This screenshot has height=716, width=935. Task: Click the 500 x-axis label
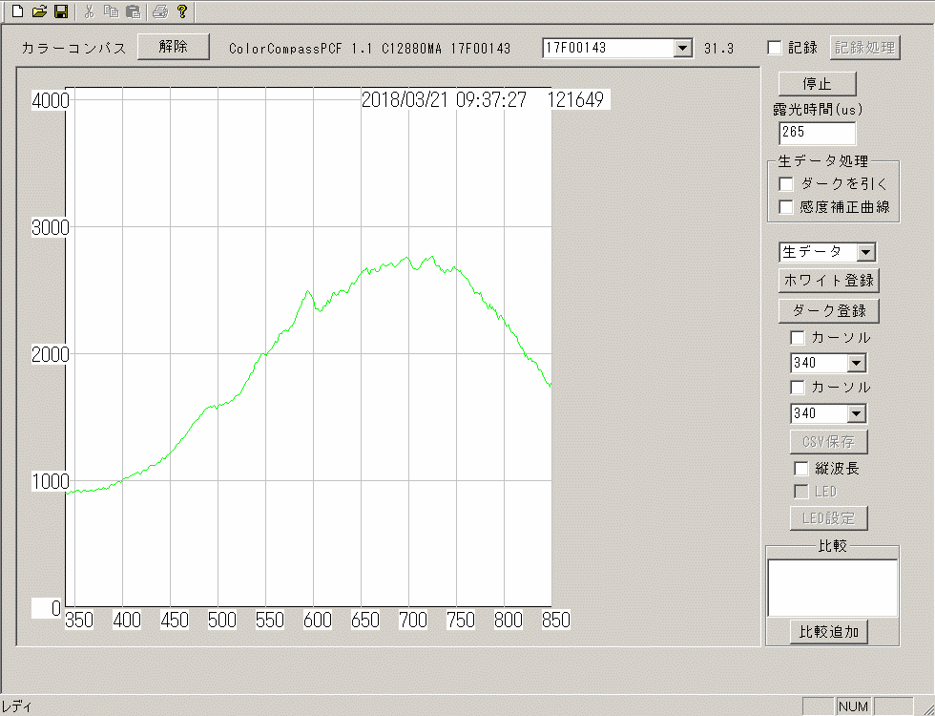(222, 620)
